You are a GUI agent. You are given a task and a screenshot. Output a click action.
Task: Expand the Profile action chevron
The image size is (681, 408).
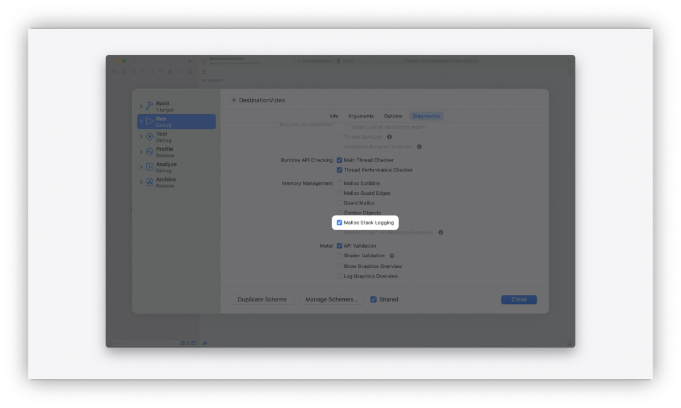click(141, 151)
